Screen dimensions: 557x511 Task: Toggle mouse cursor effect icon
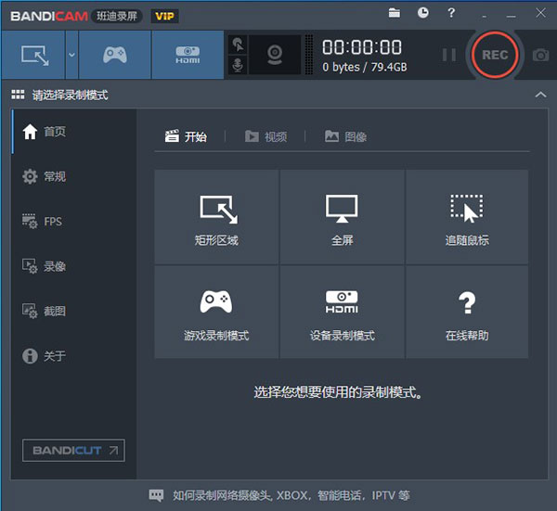coord(238,45)
